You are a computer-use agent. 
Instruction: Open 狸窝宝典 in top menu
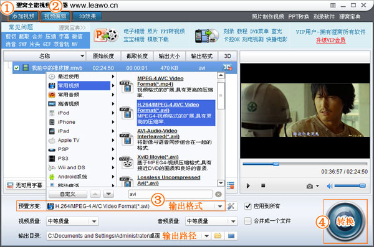click(350, 17)
